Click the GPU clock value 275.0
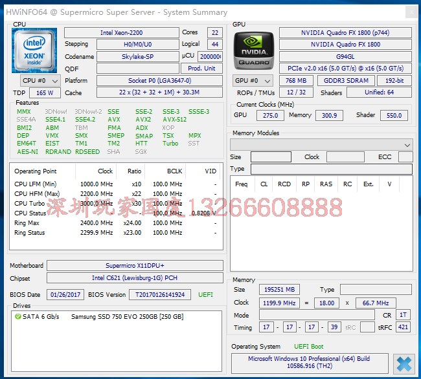This screenshot has width=421, height=379. [270, 116]
